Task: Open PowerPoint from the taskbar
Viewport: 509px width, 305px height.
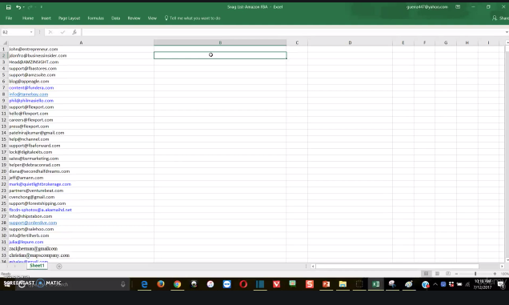Action: click(326, 284)
